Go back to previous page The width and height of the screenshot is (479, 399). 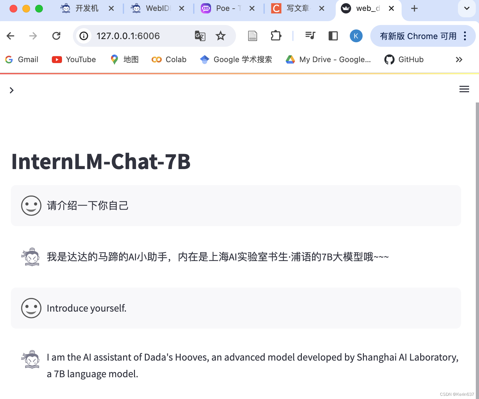click(11, 36)
